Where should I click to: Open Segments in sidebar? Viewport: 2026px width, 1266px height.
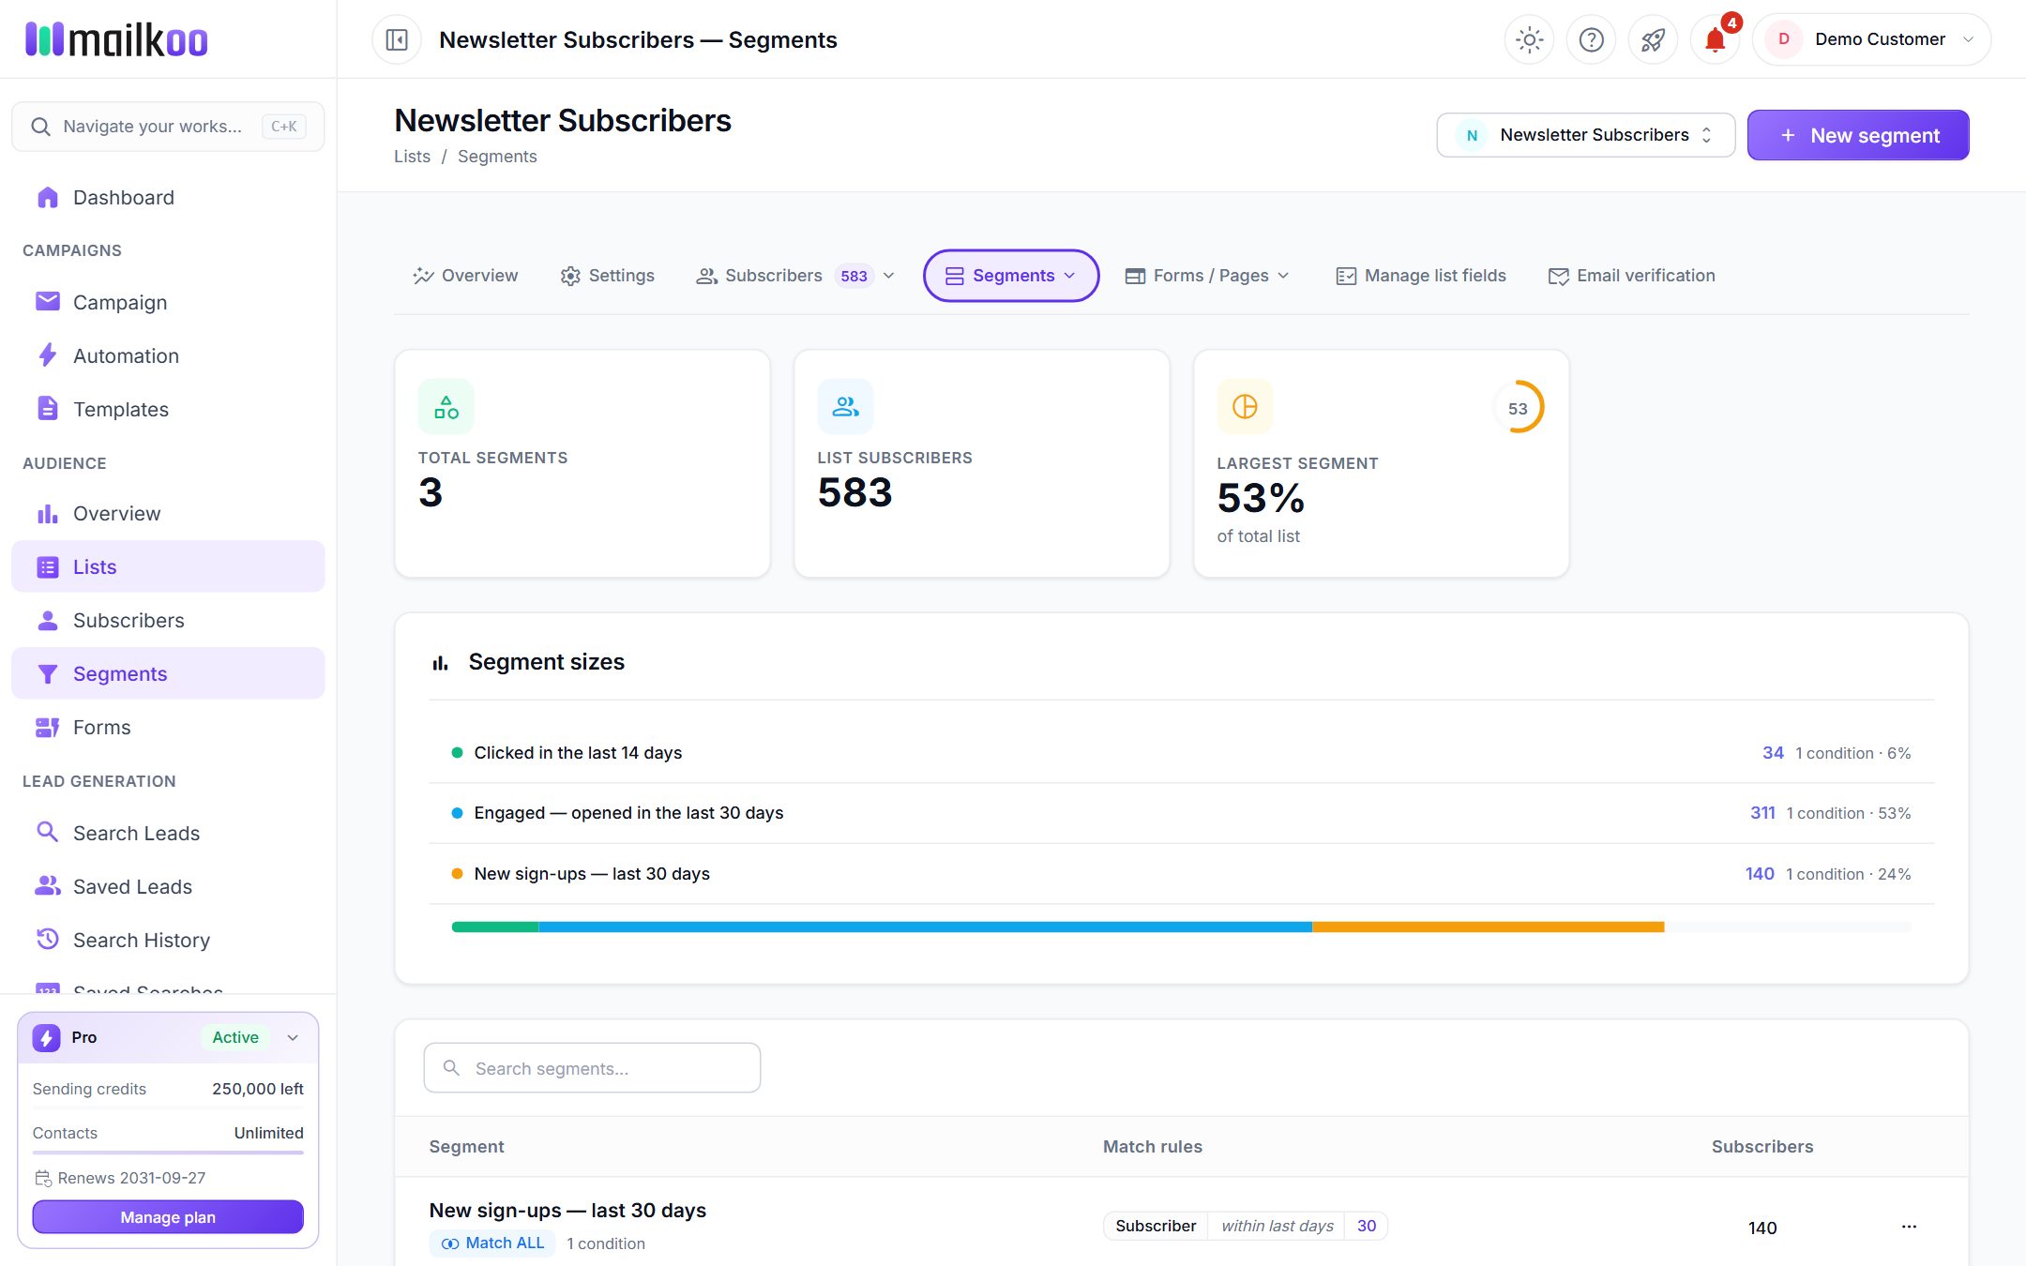[x=168, y=673]
